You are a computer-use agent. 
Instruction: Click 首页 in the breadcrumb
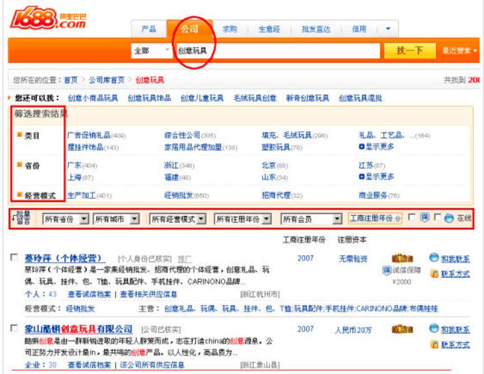[71, 80]
